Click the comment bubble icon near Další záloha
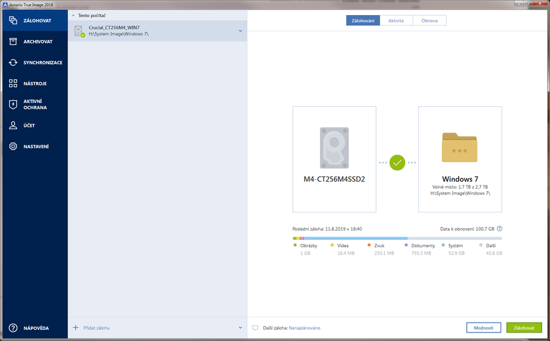 [x=255, y=328]
